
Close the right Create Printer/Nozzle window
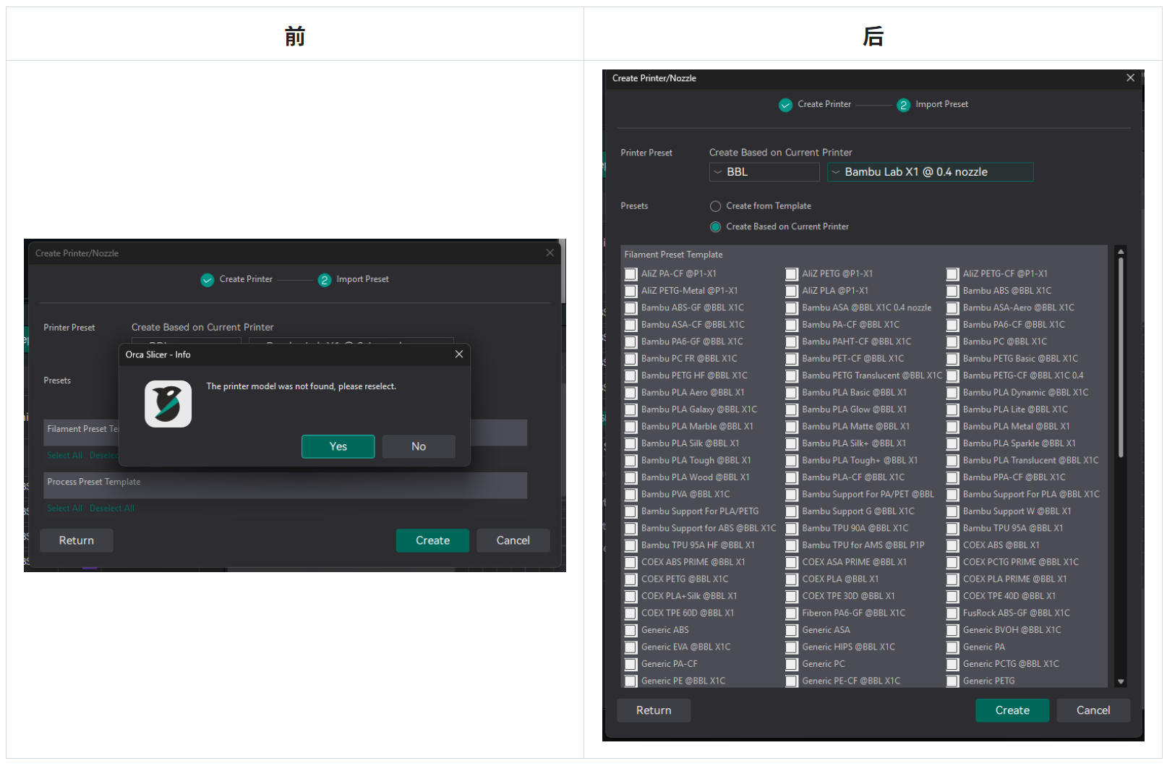click(1130, 78)
